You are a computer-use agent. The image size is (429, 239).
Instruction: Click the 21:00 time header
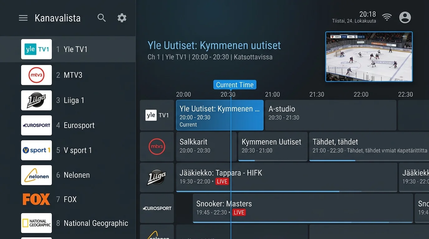coord(272,94)
